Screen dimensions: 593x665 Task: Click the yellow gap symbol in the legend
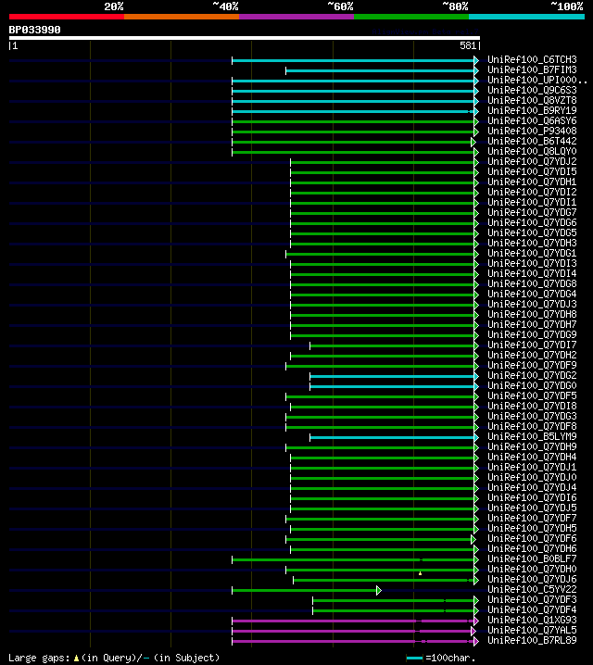click(x=76, y=659)
